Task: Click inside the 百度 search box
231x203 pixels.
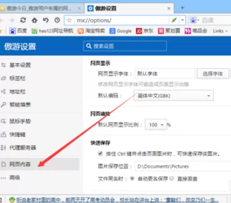Action: click(216, 20)
